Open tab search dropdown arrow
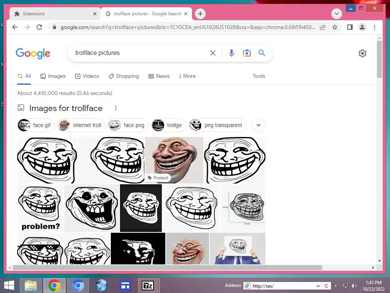Screen dimensions: 390x293 coord(337,14)
